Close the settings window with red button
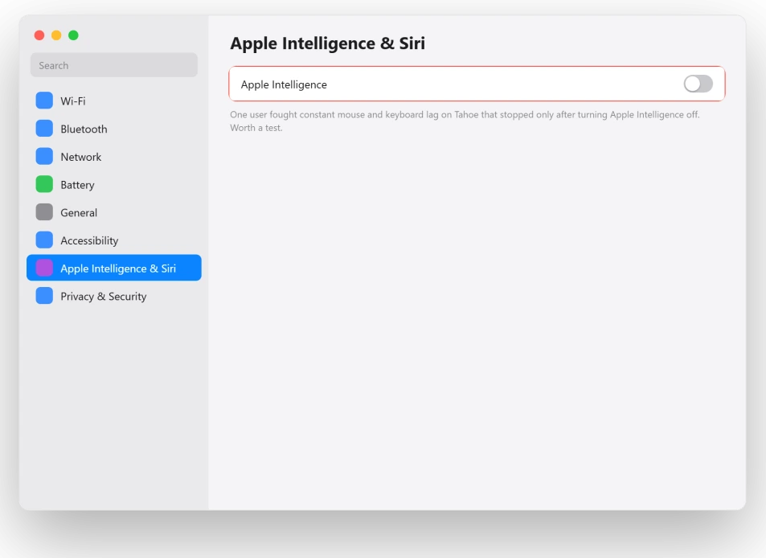 (39, 35)
